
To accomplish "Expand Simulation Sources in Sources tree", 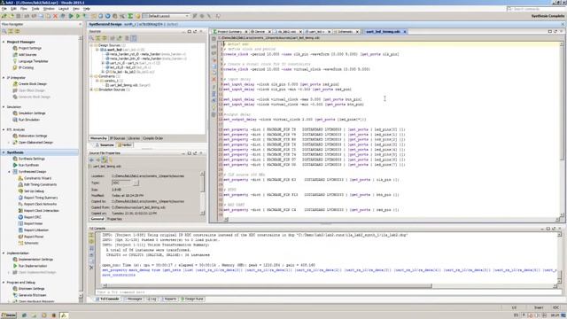I will click(92, 89).
